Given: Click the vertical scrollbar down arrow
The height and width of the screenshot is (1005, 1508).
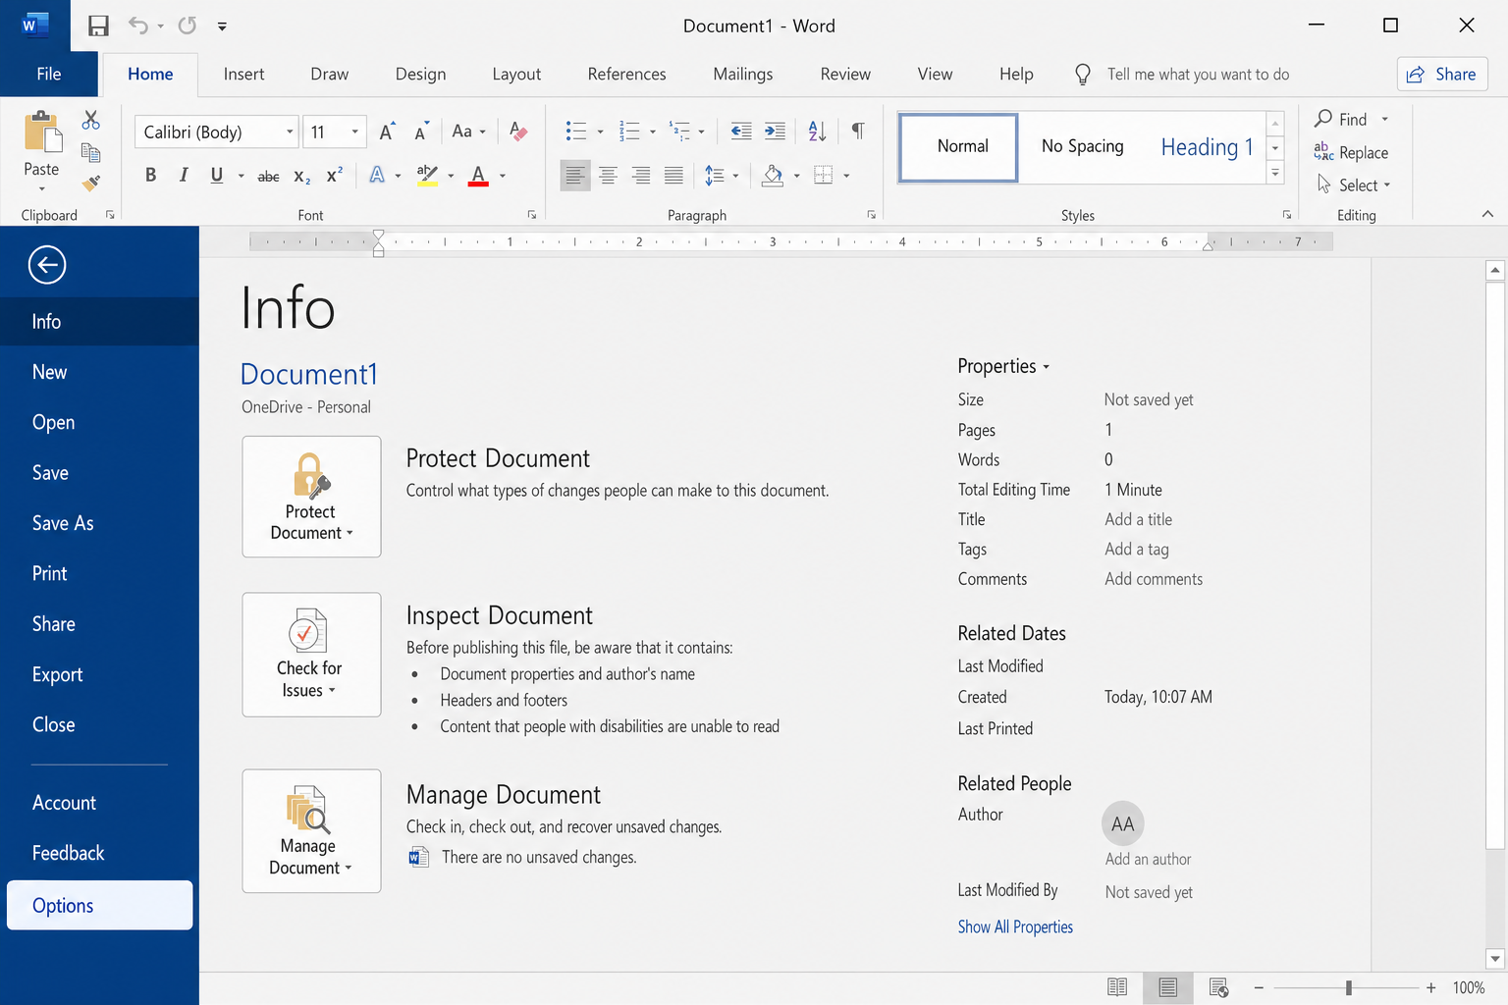Looking at the screenshot, I should tap(1495, 959).
